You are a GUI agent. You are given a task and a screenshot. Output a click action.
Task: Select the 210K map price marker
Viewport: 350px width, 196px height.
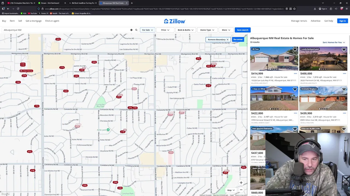pyautogui.click(x=123, y=132)
